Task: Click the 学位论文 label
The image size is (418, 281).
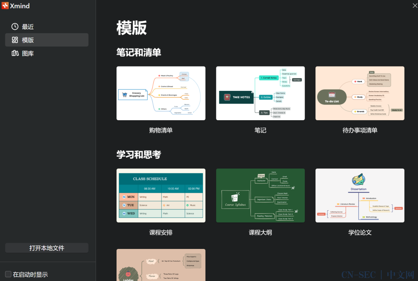Action: point(360,233)
